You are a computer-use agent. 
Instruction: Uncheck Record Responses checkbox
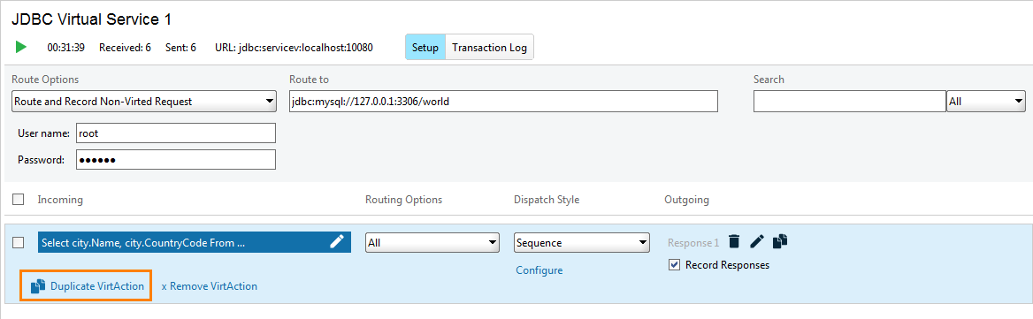click(674, 265)
